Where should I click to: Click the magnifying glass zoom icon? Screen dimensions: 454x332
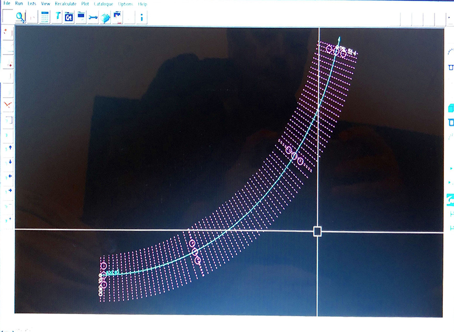click(x=20, y=17)
